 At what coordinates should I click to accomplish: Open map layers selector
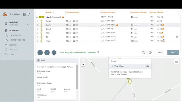click(176, 61)
